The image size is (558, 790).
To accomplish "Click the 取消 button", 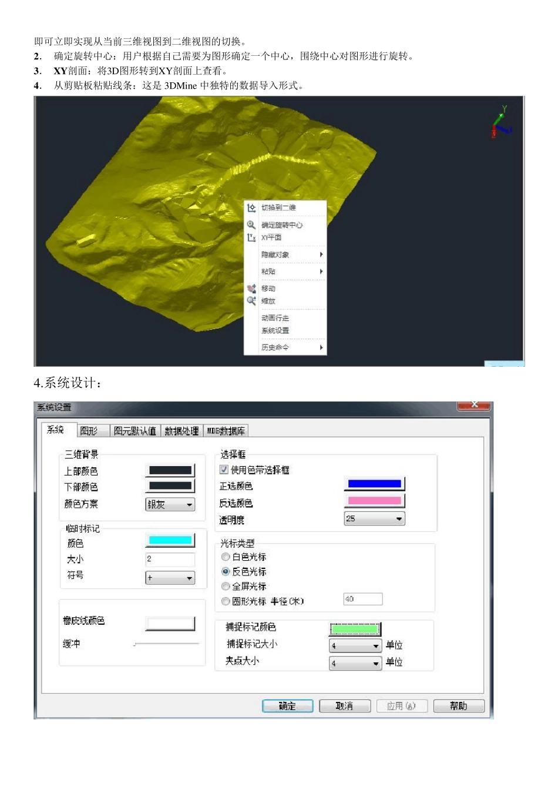I will coord(345,706).
